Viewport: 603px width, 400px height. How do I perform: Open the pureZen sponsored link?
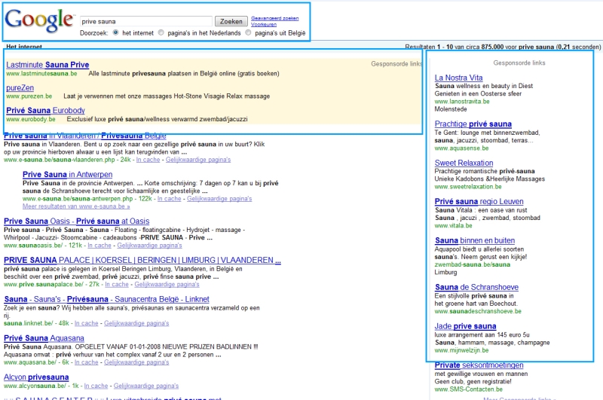(x=20, y=87)
